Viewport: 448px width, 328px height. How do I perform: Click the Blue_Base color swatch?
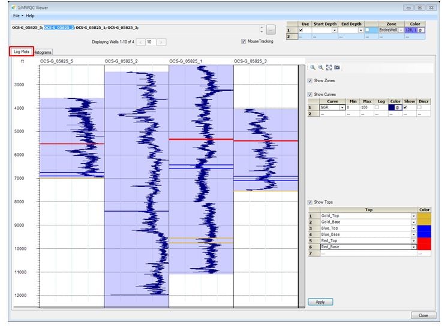pyautogui.click(x=424, y=234)
